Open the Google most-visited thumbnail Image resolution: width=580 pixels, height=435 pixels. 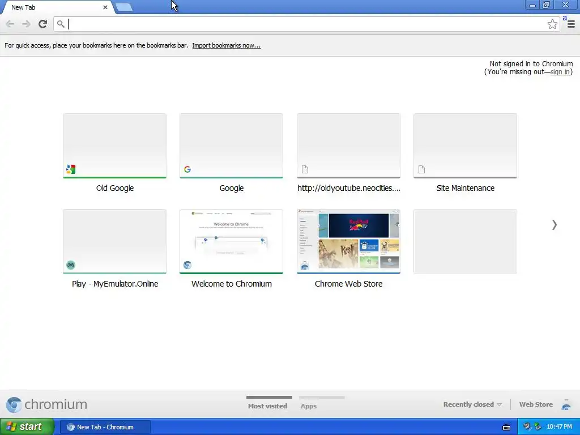pyautogui.click(x=232, y=146)
